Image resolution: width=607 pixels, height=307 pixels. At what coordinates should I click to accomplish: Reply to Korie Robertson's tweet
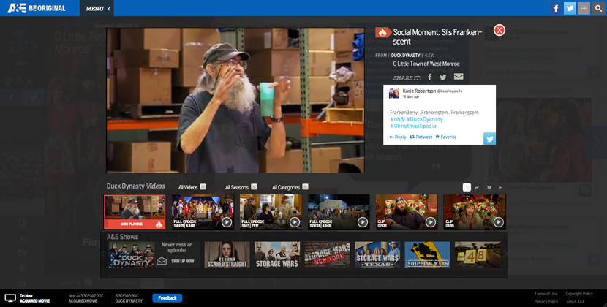tap(398, 137)
